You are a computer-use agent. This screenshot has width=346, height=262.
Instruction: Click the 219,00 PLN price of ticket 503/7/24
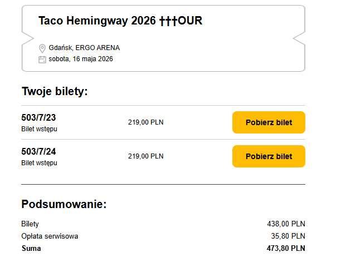145,156
